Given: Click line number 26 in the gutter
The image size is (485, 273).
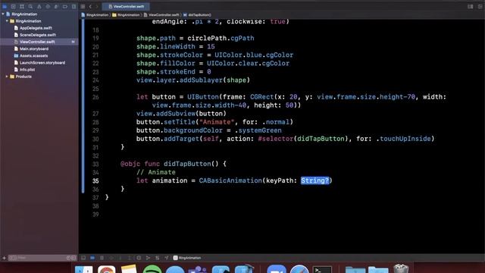Looking at the screenshot, I should point(95,97).
